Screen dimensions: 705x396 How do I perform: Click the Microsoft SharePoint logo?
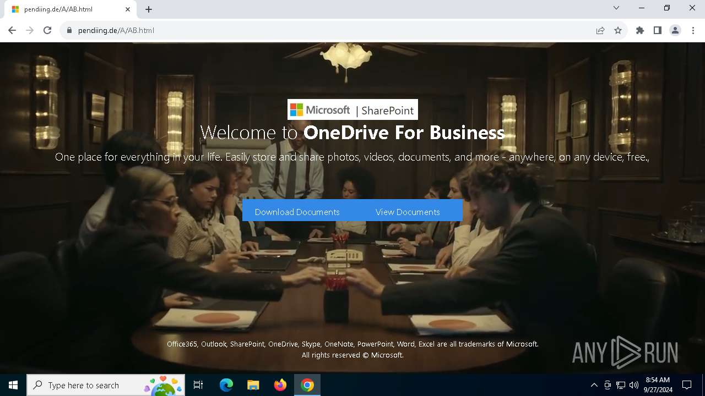[x=352, y=109]
